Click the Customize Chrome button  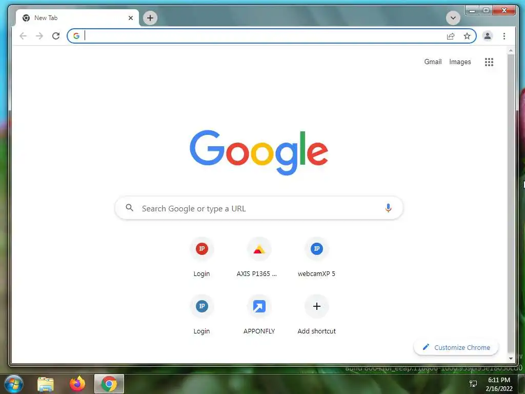[456, 347]
